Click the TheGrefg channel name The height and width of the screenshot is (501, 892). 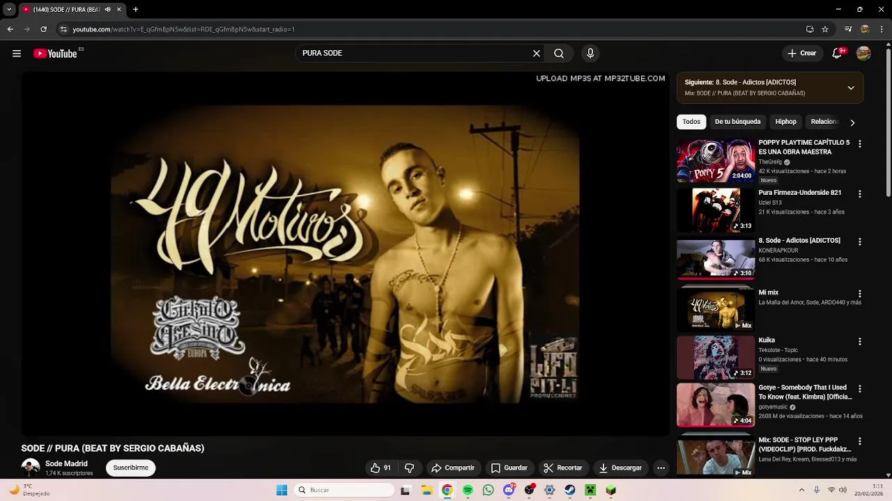[770, 162]
